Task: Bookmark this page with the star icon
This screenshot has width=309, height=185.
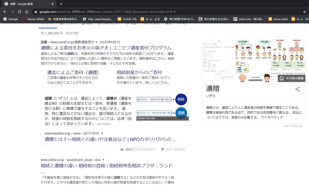Action: [305, 12]
